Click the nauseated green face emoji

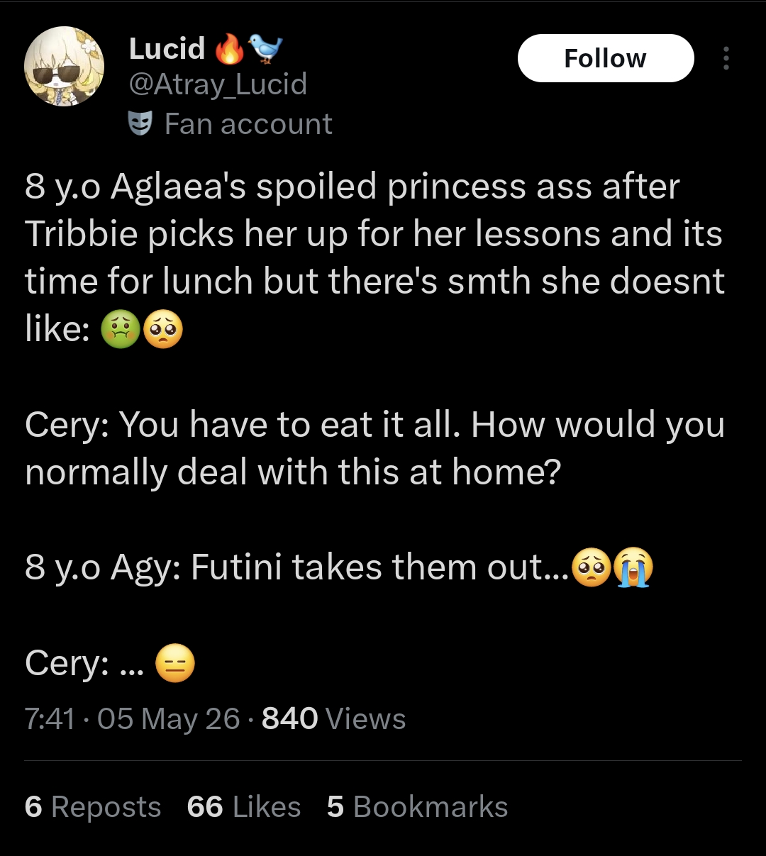(121, 330)
